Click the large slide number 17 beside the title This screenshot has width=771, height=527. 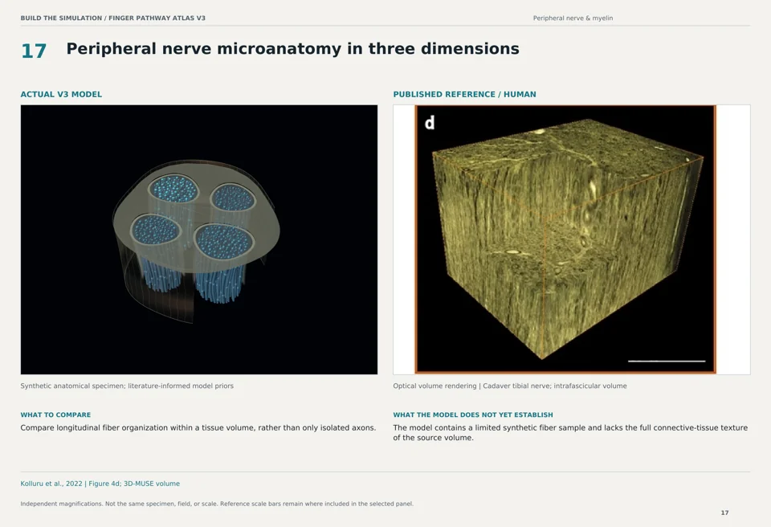click(x=34, y=51)
